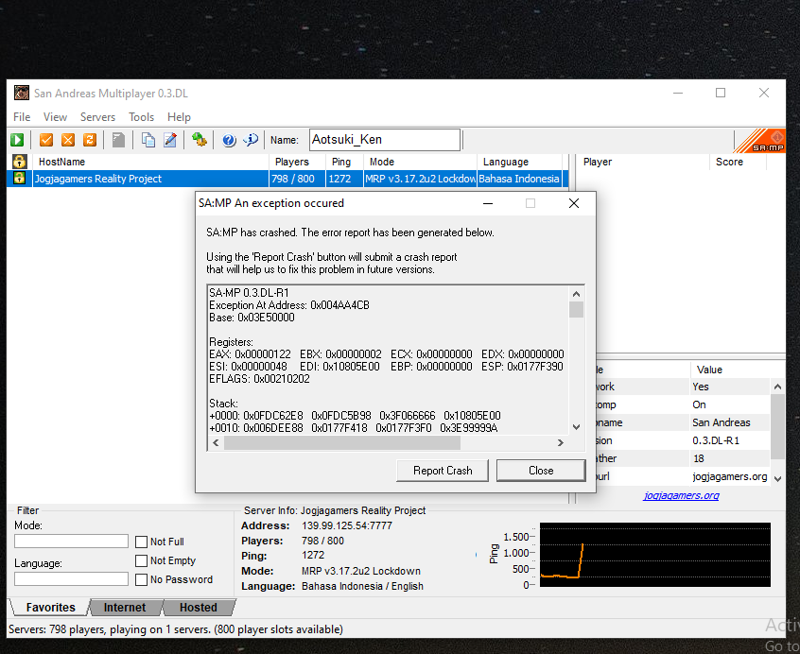Open the View menu
The image size is (800, 654).
(x=55, y=117)
